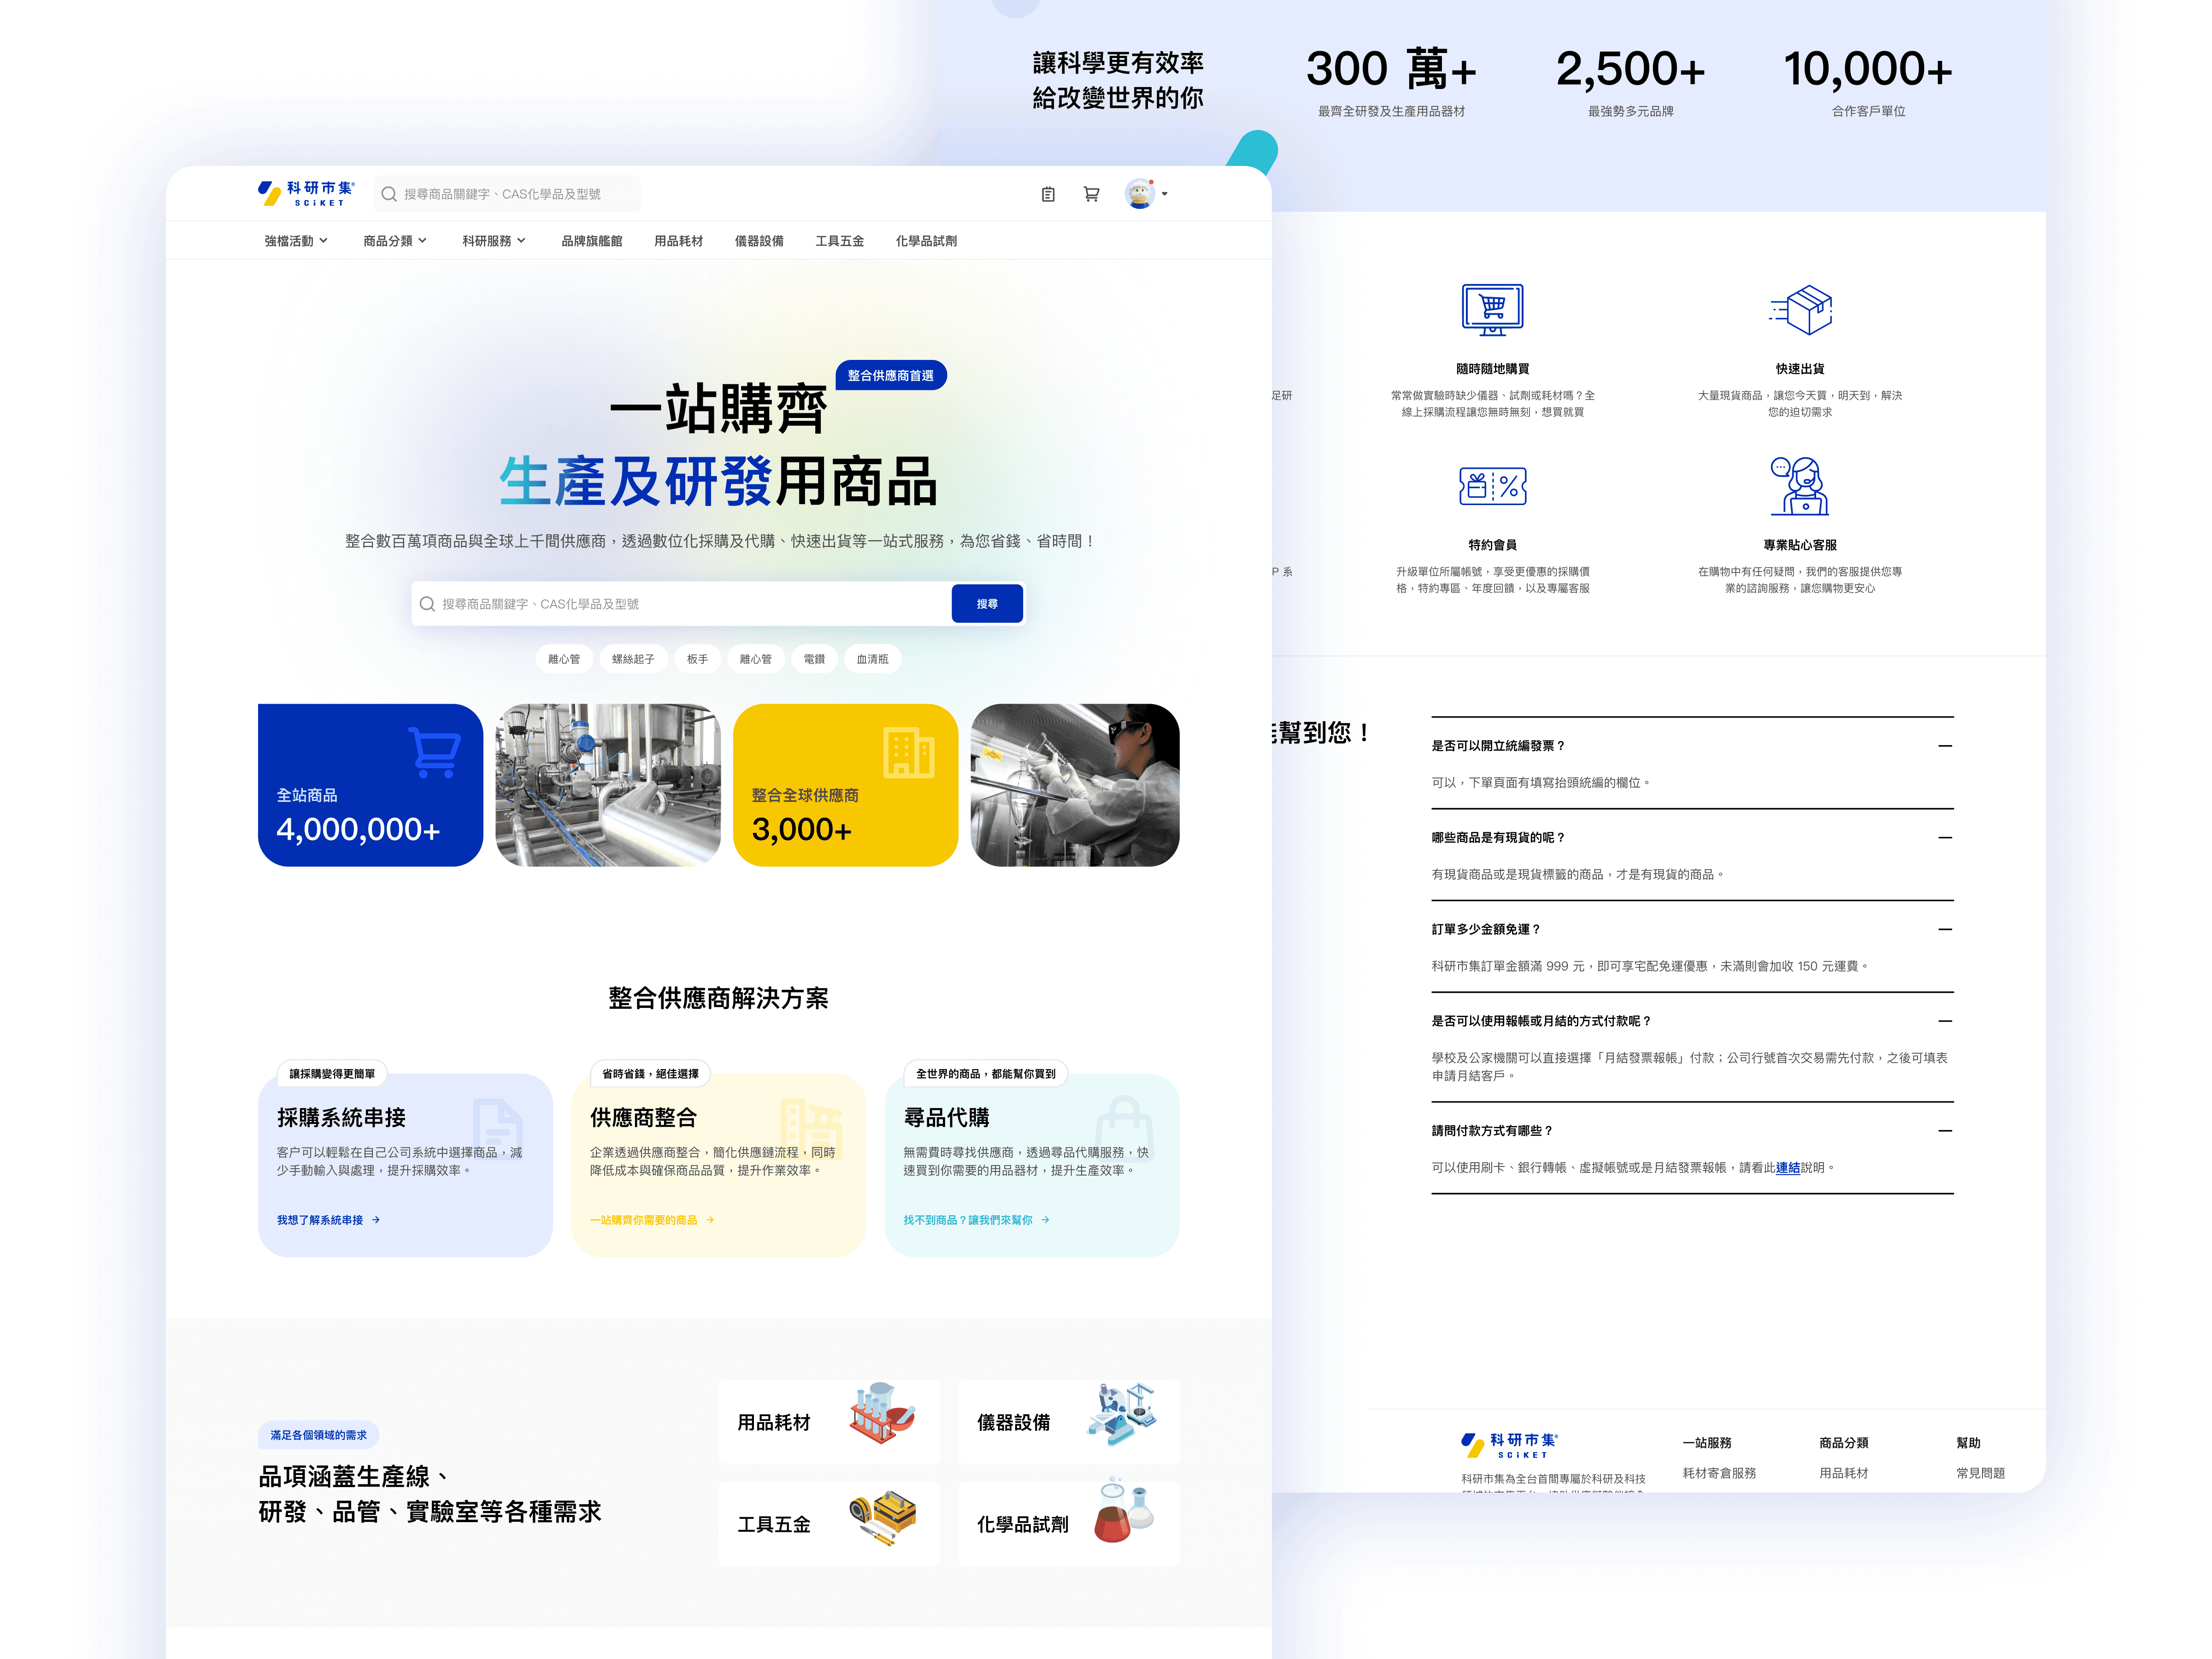Click the user avatar profile icon
Image resolution: width=2212 pixels, height=1659 pixels.
[1140, 194]
